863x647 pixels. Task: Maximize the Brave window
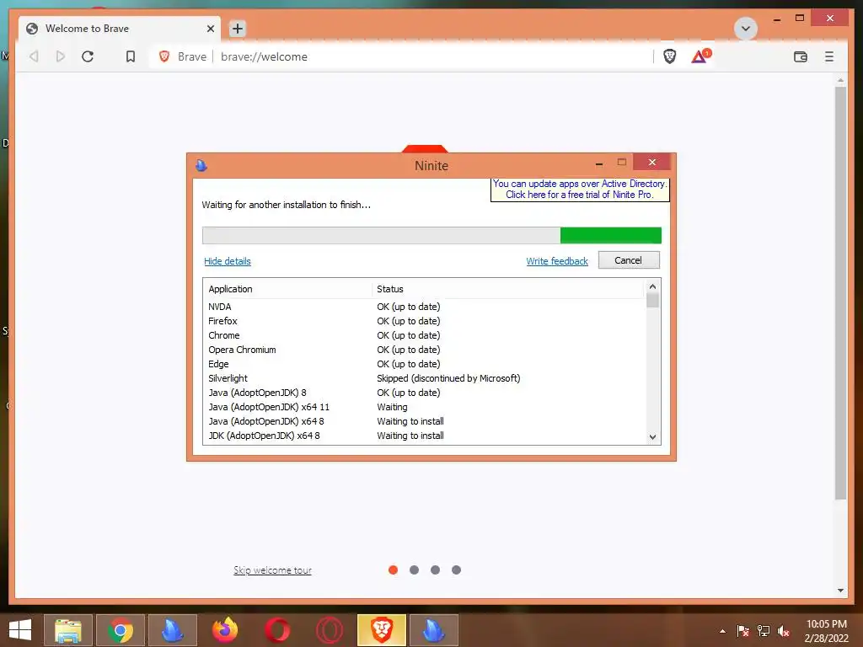tap(800, 19)
